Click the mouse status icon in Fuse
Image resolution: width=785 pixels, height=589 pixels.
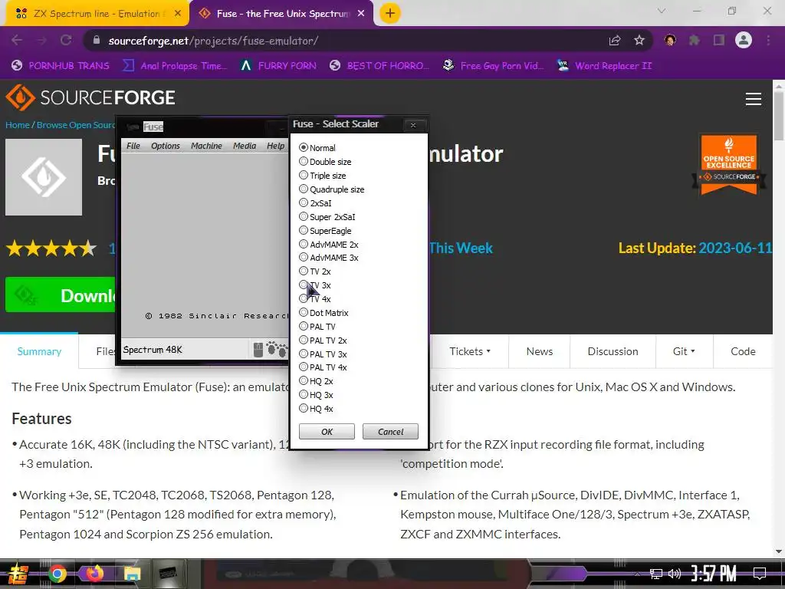(x=258, y=350)
